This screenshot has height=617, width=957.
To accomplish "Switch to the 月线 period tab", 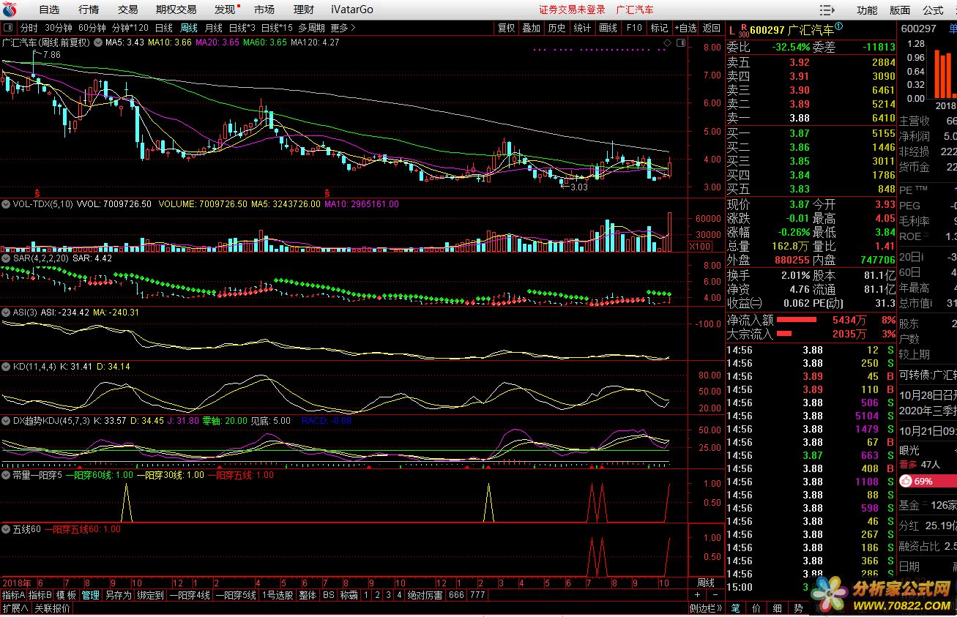I will coord(214,28).
